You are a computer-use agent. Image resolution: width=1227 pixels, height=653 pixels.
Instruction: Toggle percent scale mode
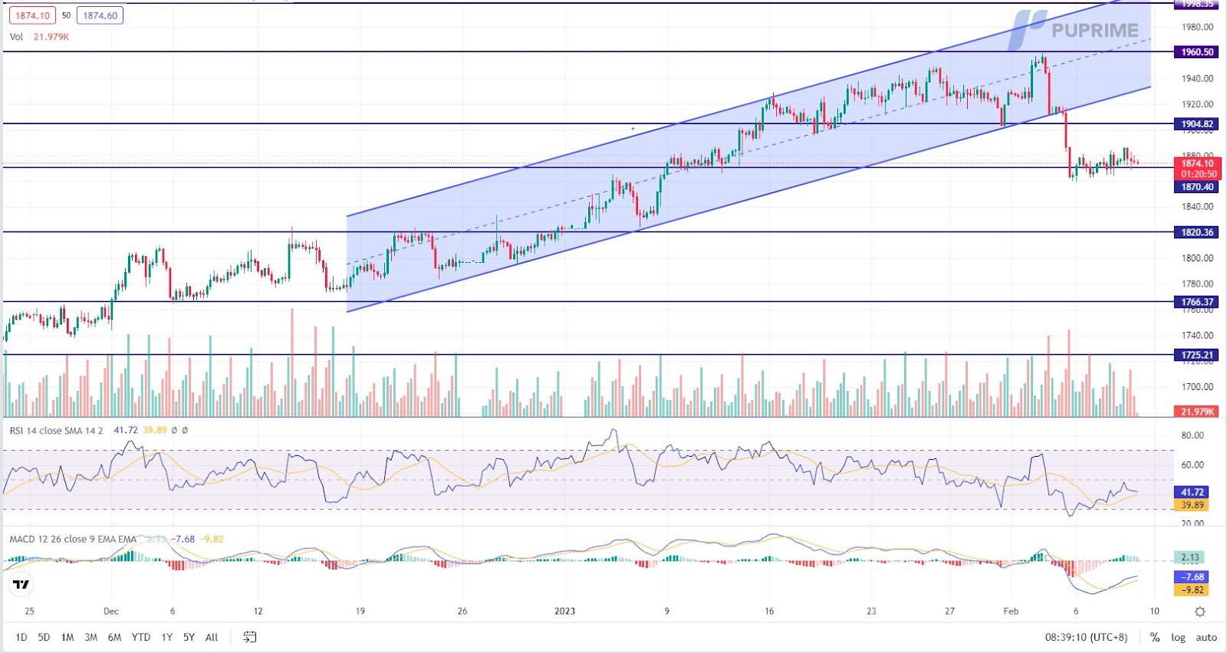pos(1154,637)
